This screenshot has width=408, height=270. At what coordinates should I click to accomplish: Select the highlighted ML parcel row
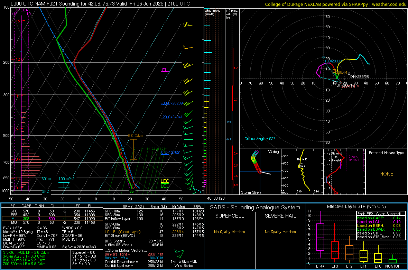pos(53,219)
